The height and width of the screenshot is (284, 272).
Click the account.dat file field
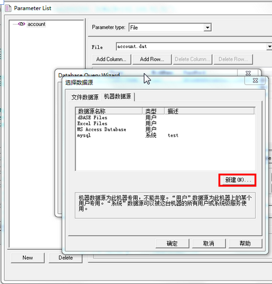pyautogui.click(x=191, y=47)
